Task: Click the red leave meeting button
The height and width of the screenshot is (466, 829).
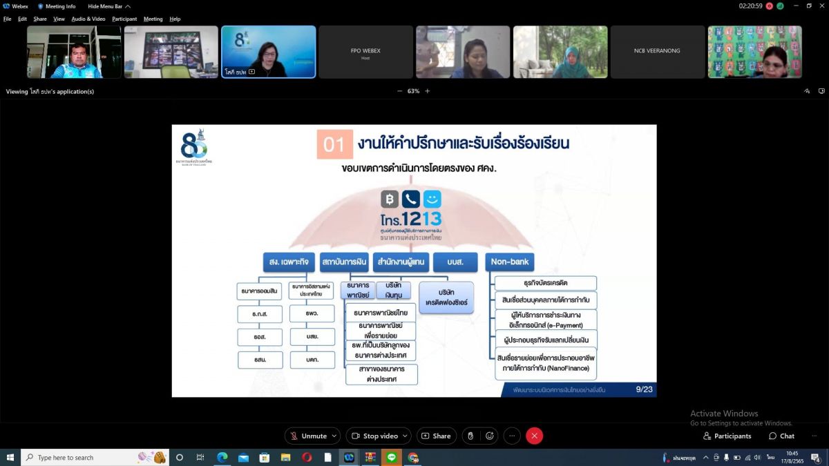Action: 534,436
